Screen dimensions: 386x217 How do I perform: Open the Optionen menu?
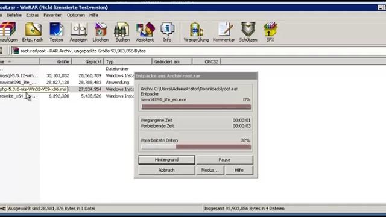[75, 15]
